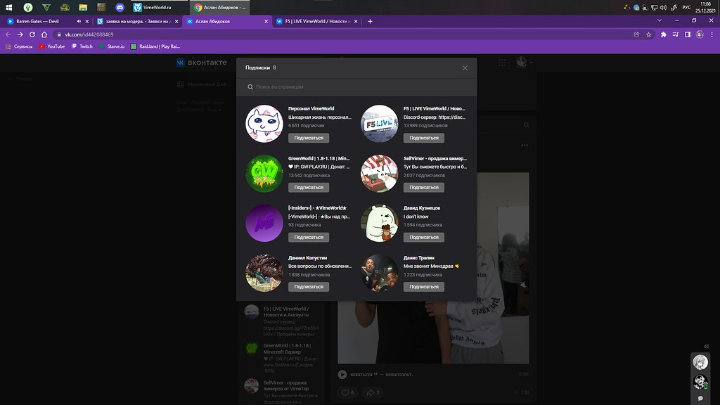
Task: Open the YouTube bookmark
Action: point(52,46)
